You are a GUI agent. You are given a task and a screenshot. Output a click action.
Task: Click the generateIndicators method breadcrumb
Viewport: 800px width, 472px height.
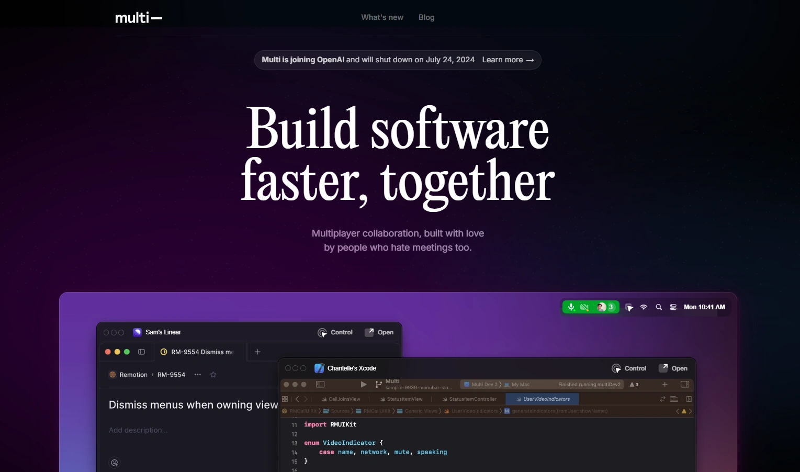[556, 411]
